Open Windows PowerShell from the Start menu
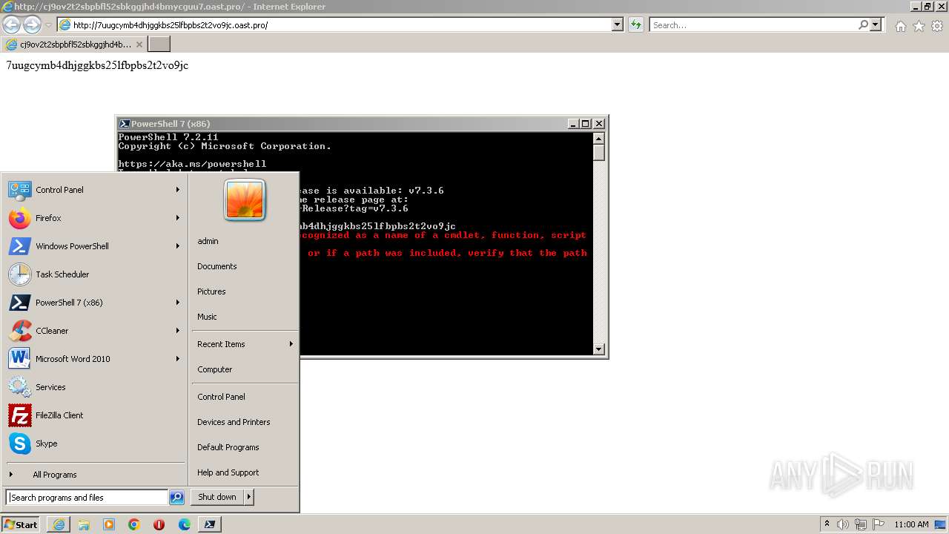This screenshot has width=949, height=534. (94, 246)
